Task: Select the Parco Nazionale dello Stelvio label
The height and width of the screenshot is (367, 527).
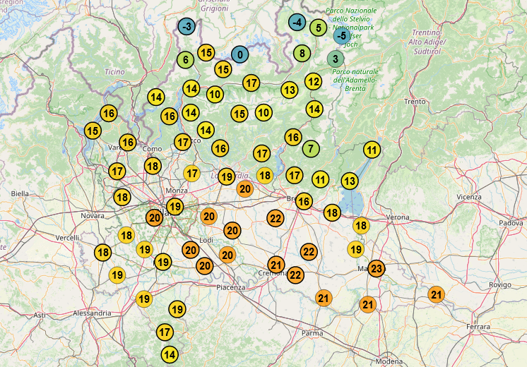Action: pos(351,28)
